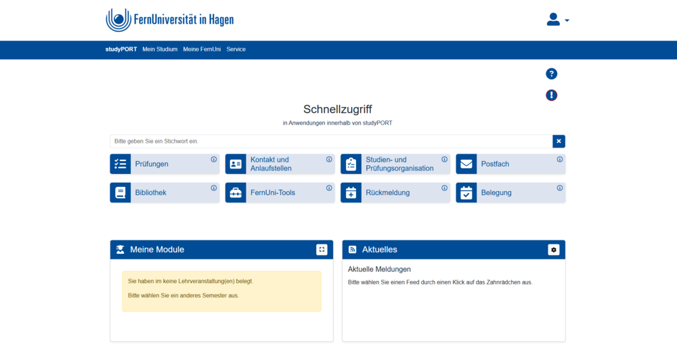Open the Mein Studium menu

point(160,49)
